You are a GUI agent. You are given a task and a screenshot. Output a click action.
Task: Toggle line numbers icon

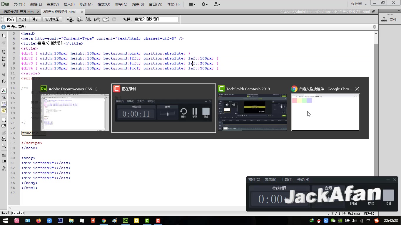[x=4, y=91]
